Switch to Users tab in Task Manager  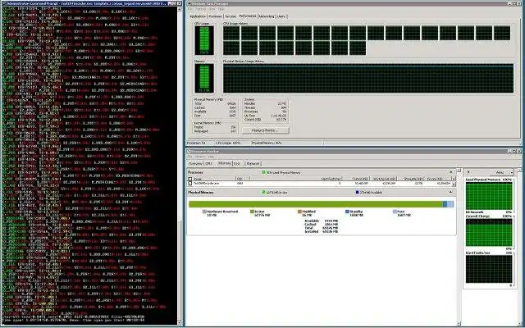[281, 16]
